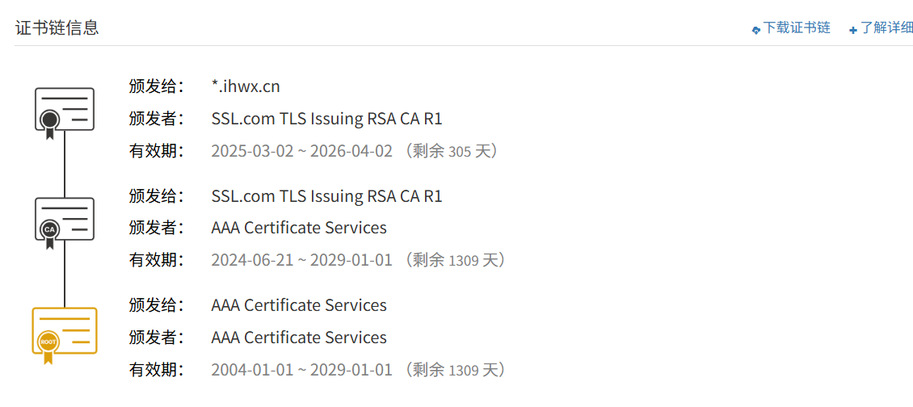Click the 证书链信息 section heading

click(x=57, y=28)
